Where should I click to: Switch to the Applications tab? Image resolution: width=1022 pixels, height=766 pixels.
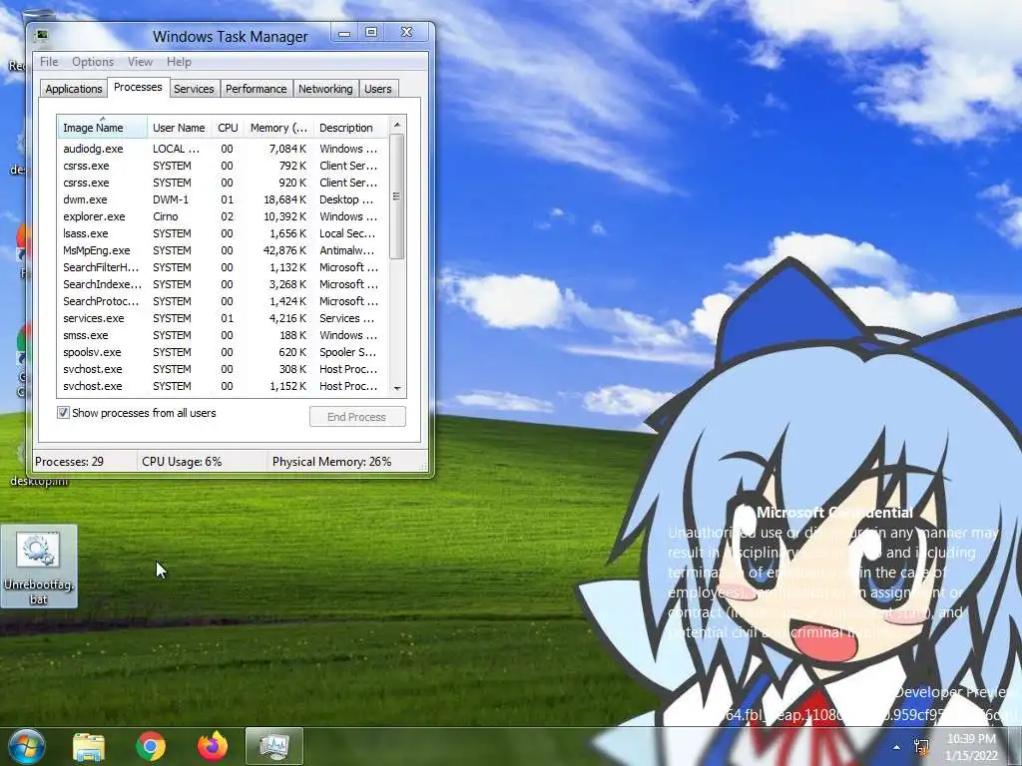click(x=74, y=89)
